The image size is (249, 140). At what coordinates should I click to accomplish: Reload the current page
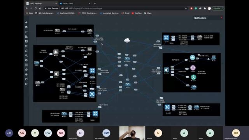click(x=35, y=9)
